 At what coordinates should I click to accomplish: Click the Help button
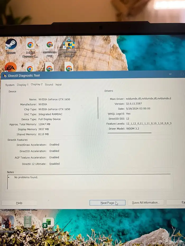click(19, 203)
